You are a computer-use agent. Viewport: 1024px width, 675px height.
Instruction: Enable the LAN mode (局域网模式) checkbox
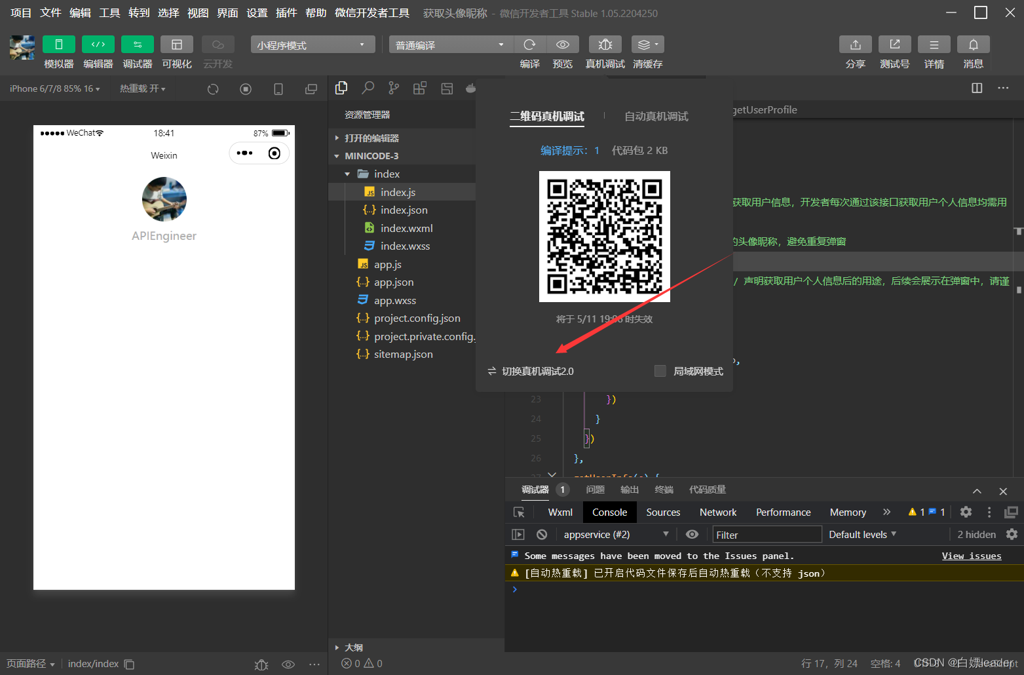coord(660,371)
